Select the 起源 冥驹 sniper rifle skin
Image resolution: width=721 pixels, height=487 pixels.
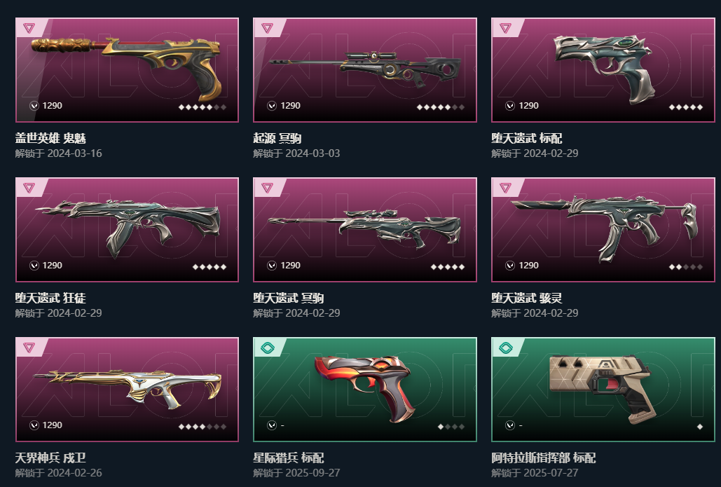(x=366, y=69)
